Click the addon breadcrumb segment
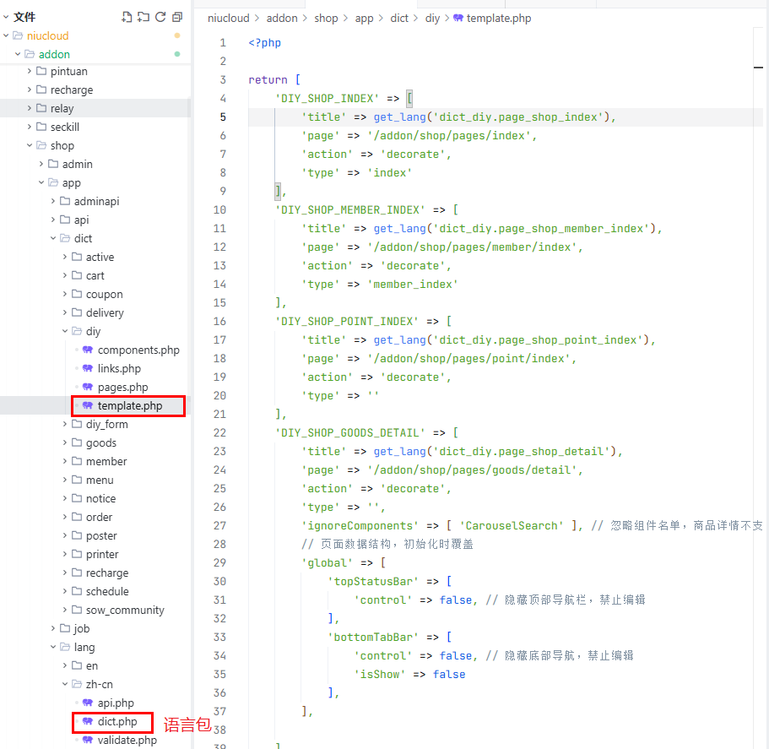 point(283,18)
